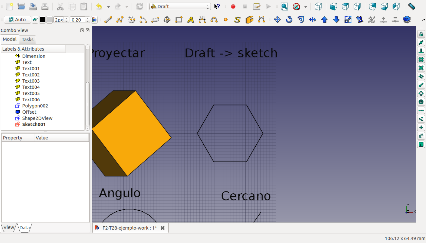
Task: Click the measure distance ruler icon
Action: [x=412, y=7]
